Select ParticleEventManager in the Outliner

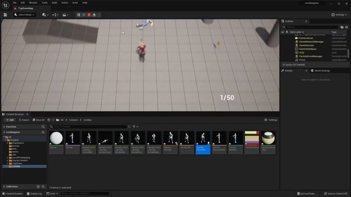coord(311,56)
